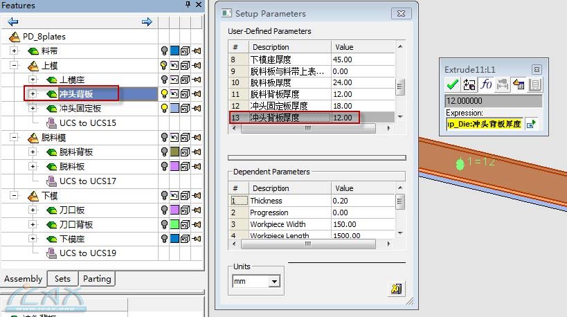
Task: Click the rotate arrow icon in the 下模 row
Action: pos(174,196)
